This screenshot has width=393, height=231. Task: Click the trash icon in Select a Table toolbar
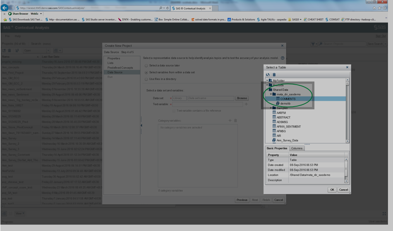274,75
